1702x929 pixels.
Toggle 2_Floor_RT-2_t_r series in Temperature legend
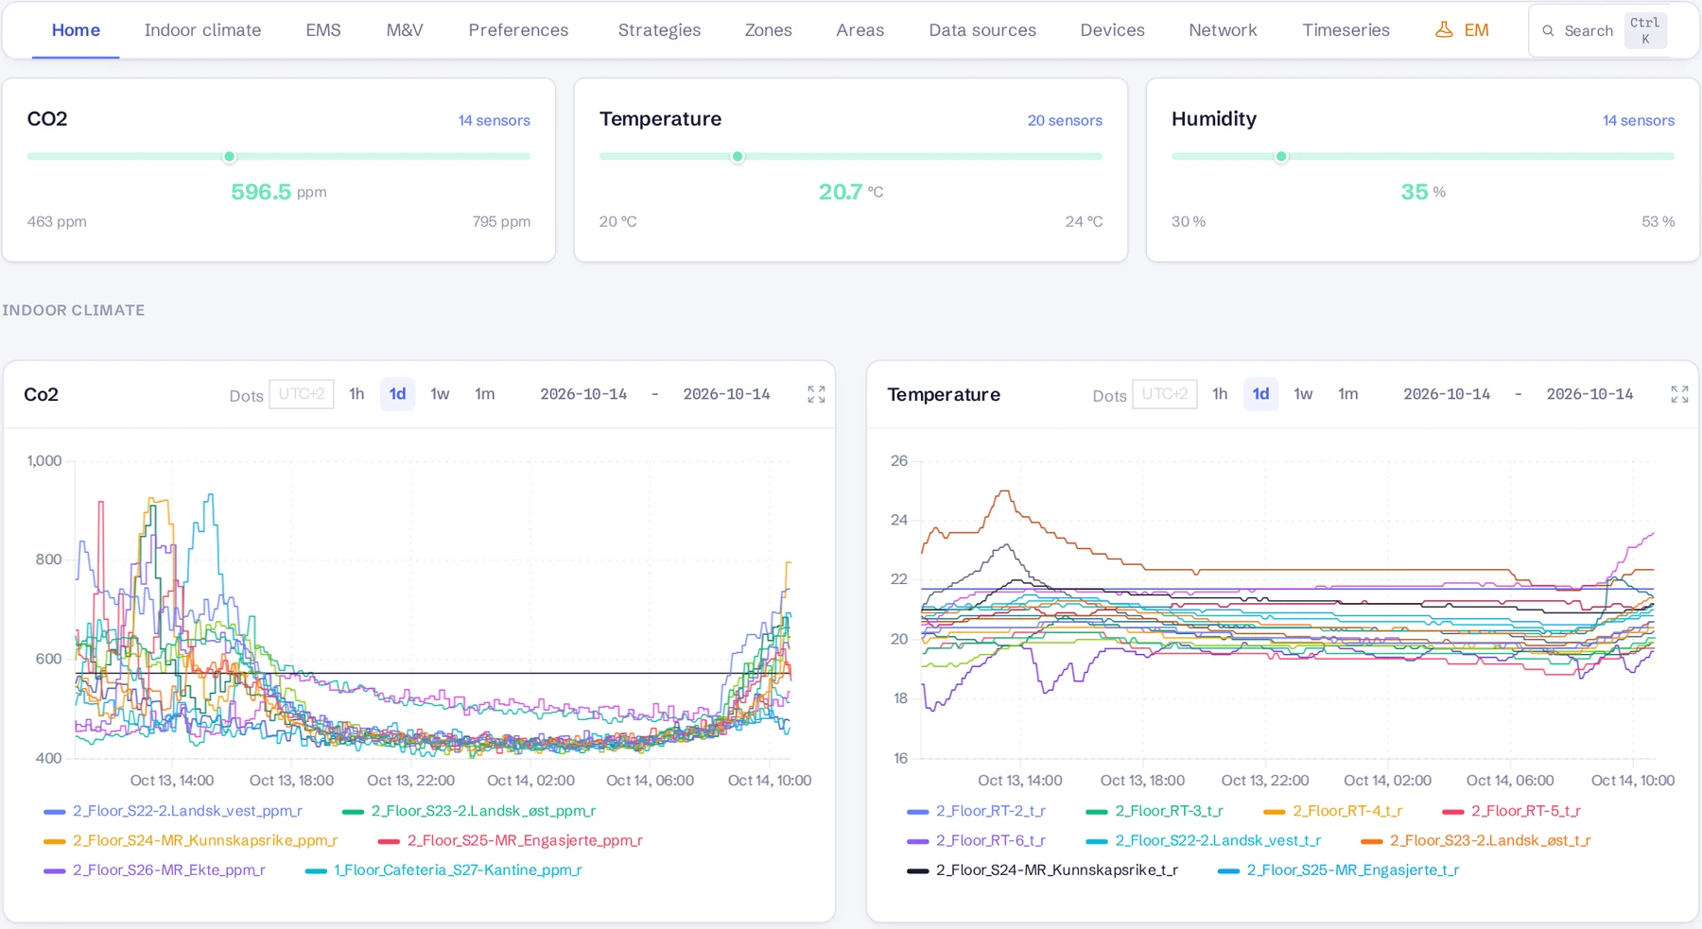pyautogui.click(x=976, y=811)
